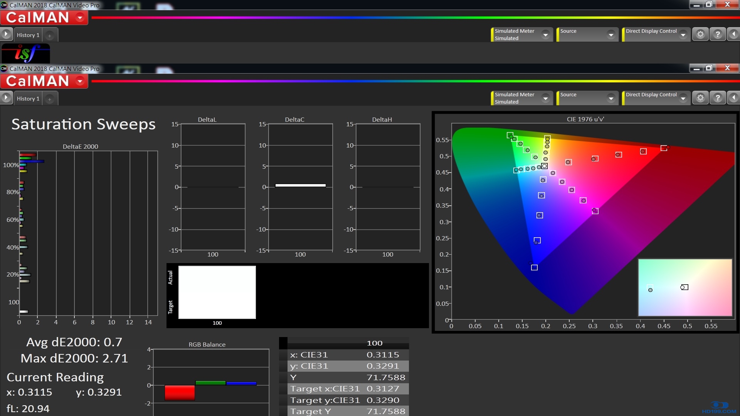Add new history tab in upper window
The height and width of the screenshot is (416, 740).
pyautogui.click(x=49, y=35)
